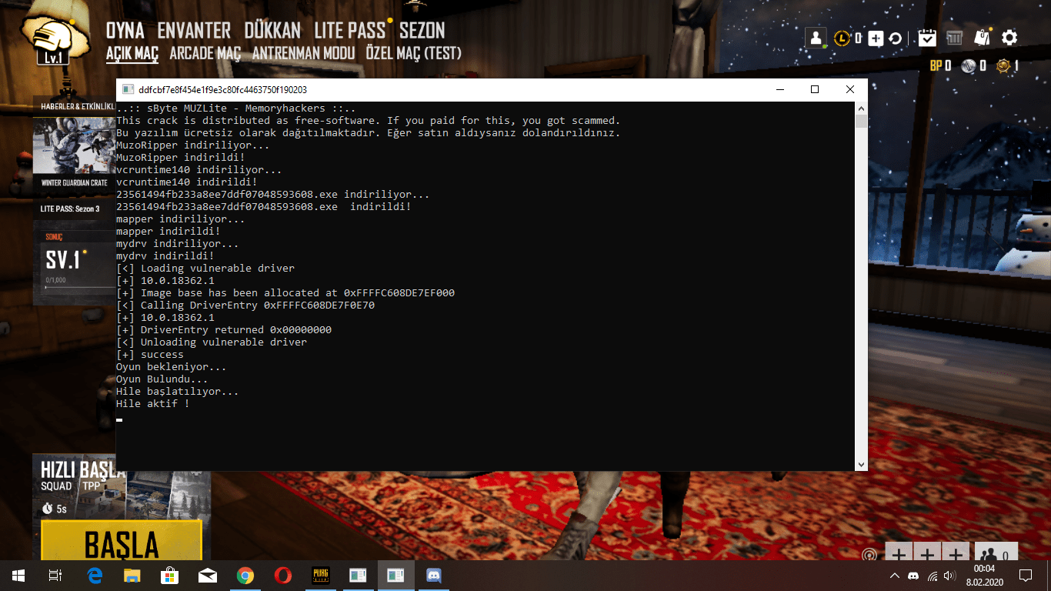1051x591 pixels.
Task: Add L-coins with the plus button
Action: 876,38
